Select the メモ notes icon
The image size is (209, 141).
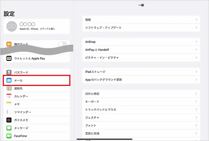click(9, 104)
